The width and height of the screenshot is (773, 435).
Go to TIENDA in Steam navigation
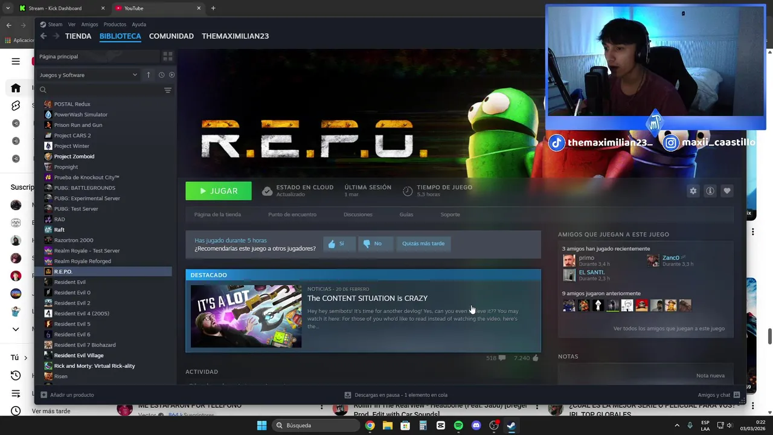click(78, 36)
